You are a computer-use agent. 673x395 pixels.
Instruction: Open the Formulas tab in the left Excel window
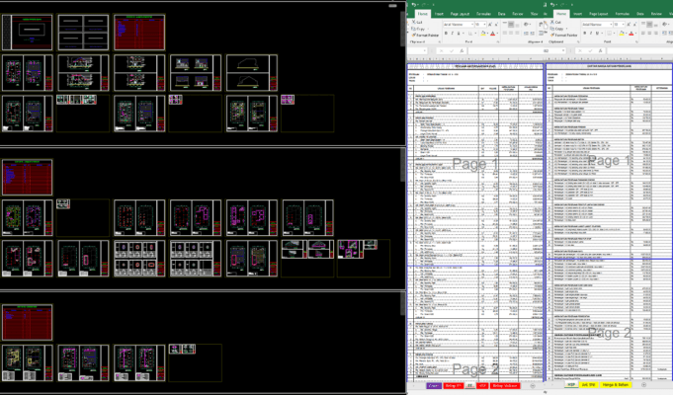point(483,14)
